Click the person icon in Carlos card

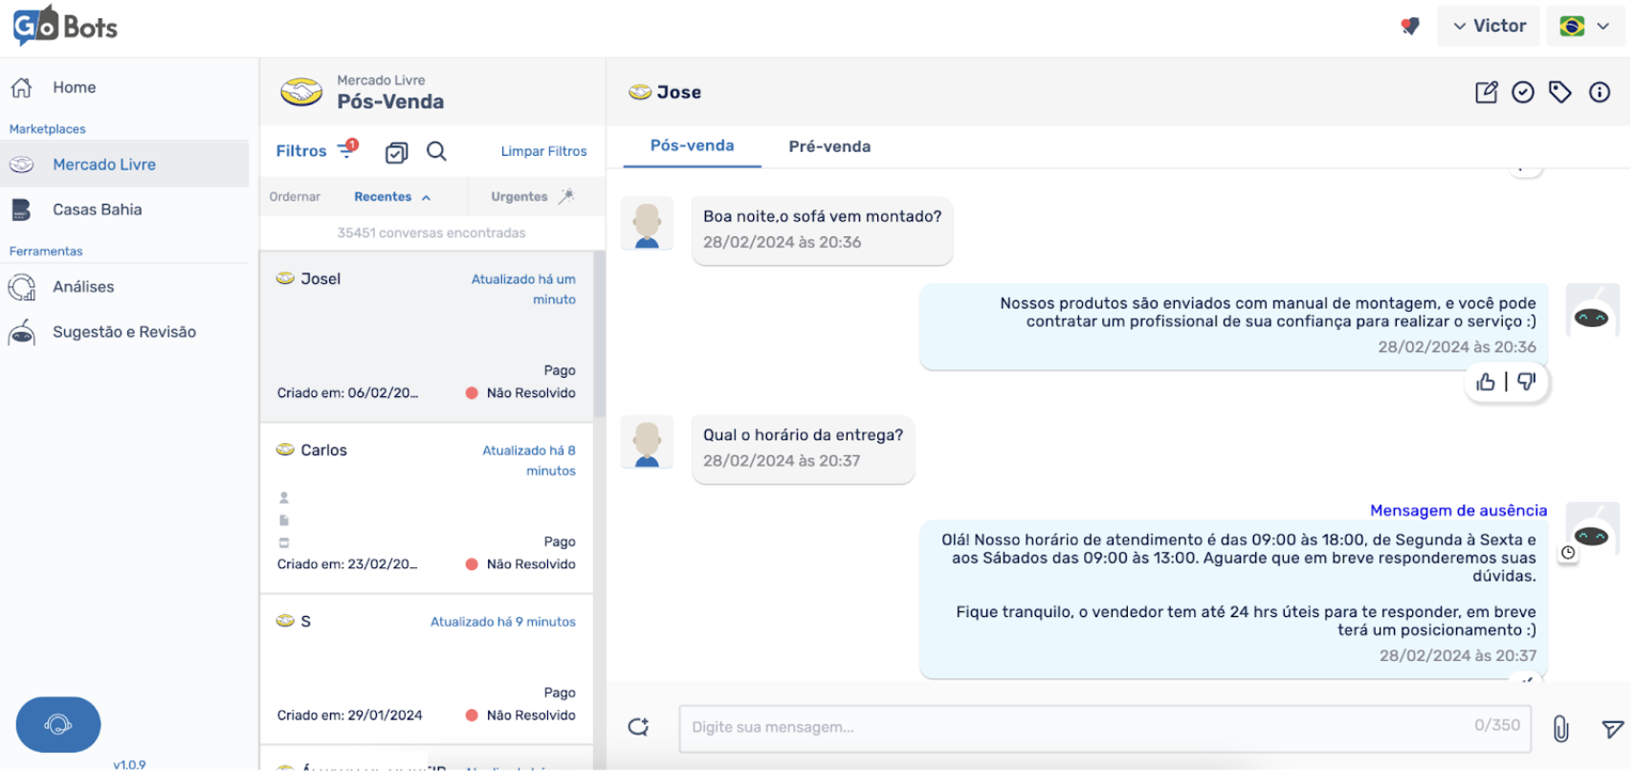pos(284,497)
